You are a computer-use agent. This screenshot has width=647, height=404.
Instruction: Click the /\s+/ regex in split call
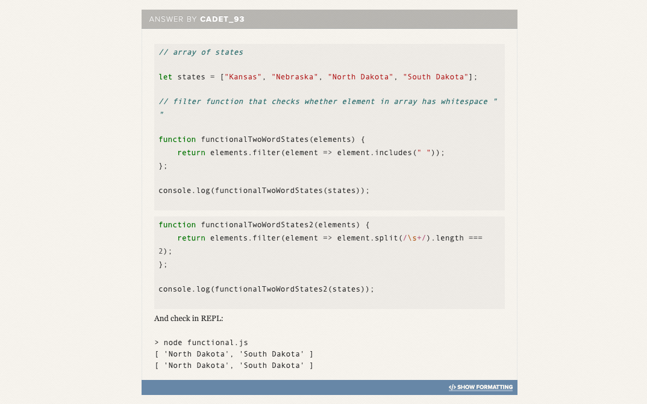point(414,238)
